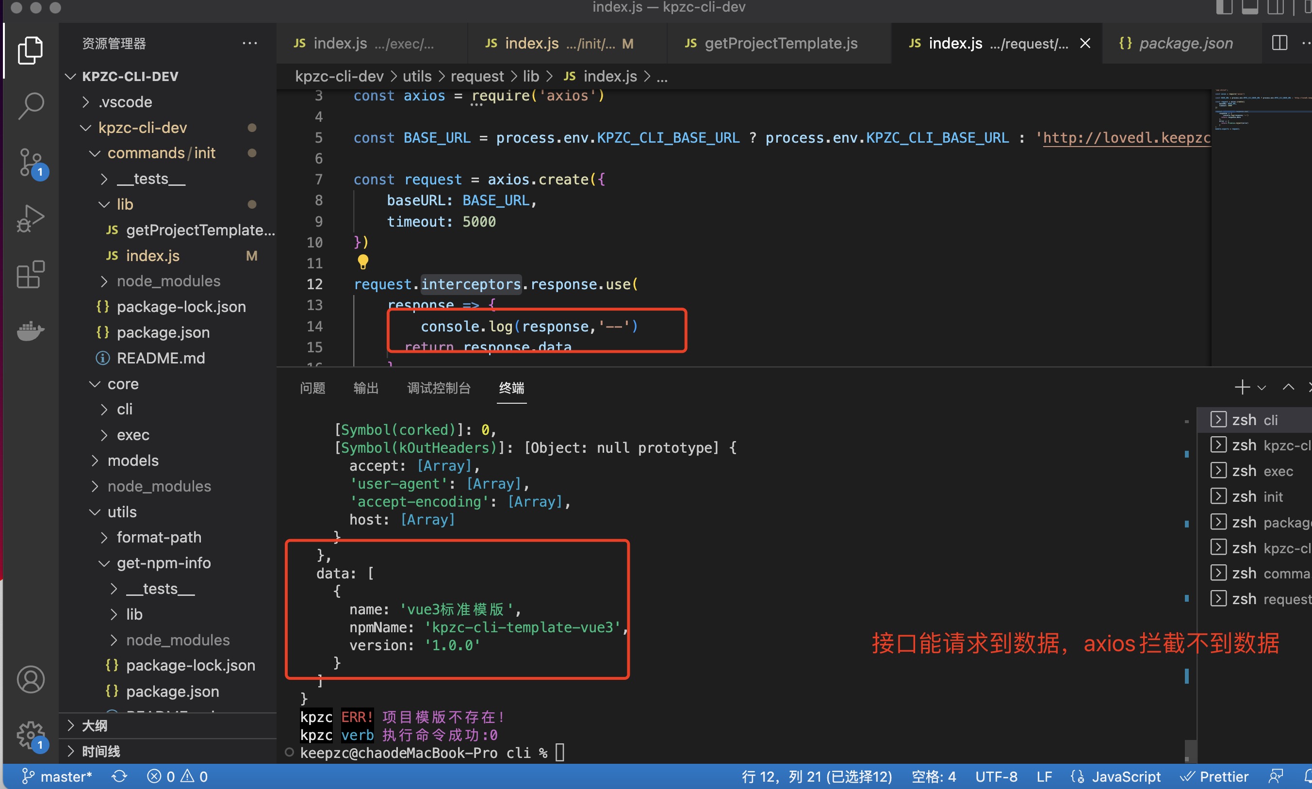The width and height of the screenshot is (1312, 789).
Task: Click Prettier status bar item
Action: (1214, 777)
